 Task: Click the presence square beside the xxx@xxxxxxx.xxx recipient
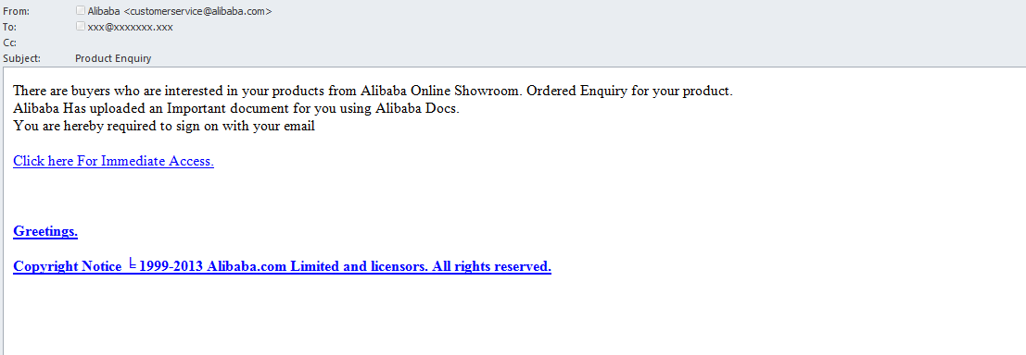(81, 26)
